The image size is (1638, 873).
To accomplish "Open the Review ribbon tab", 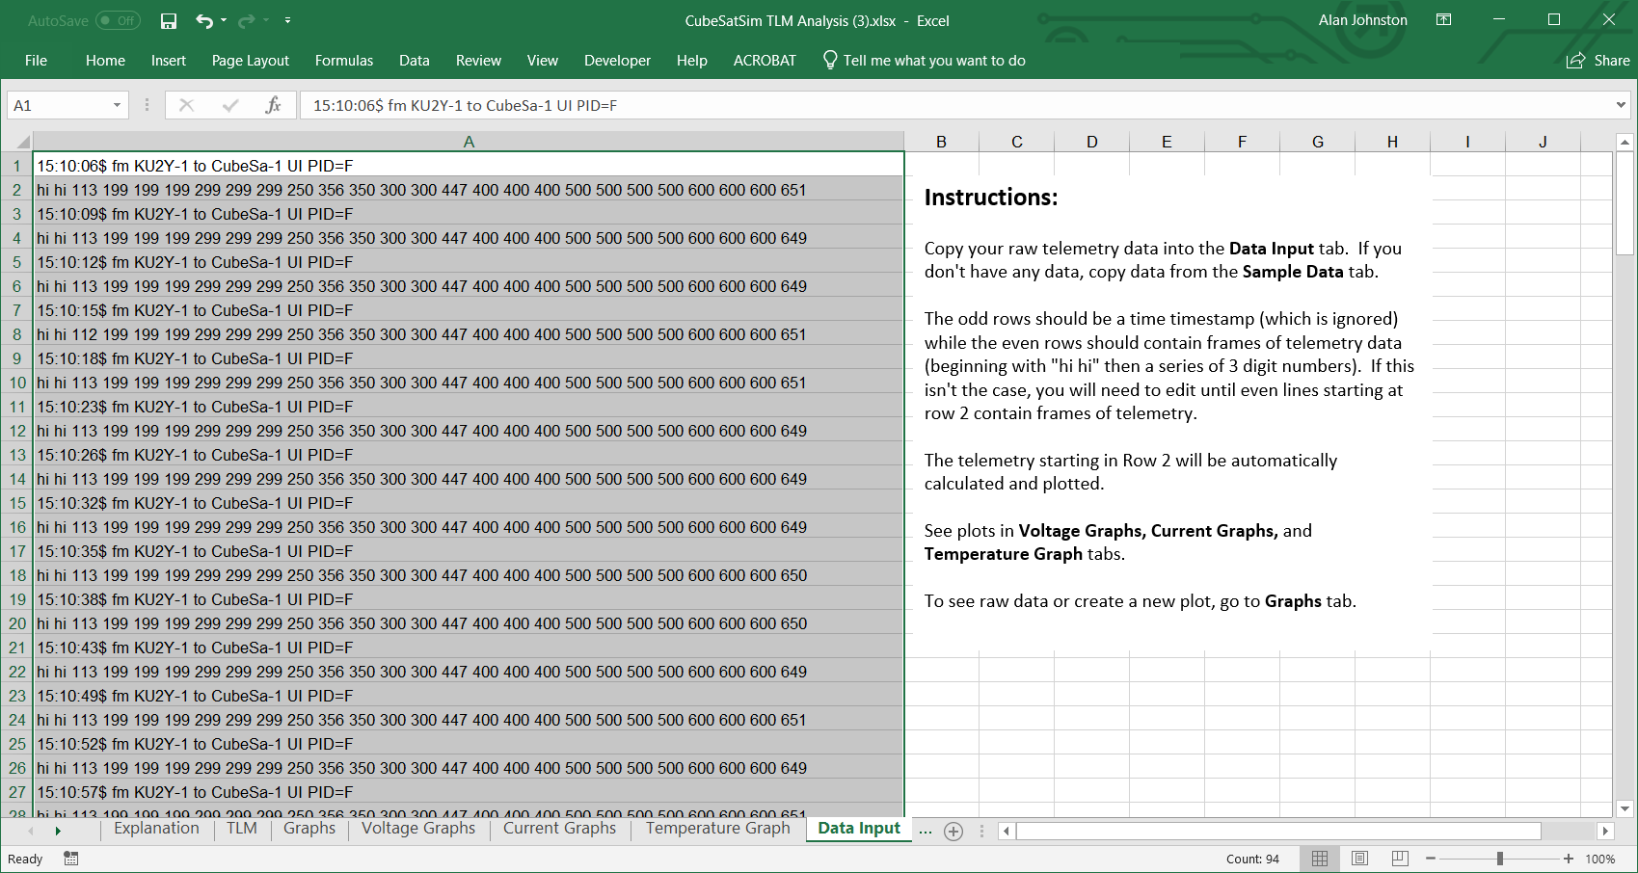I will click(x=478, y=61).
